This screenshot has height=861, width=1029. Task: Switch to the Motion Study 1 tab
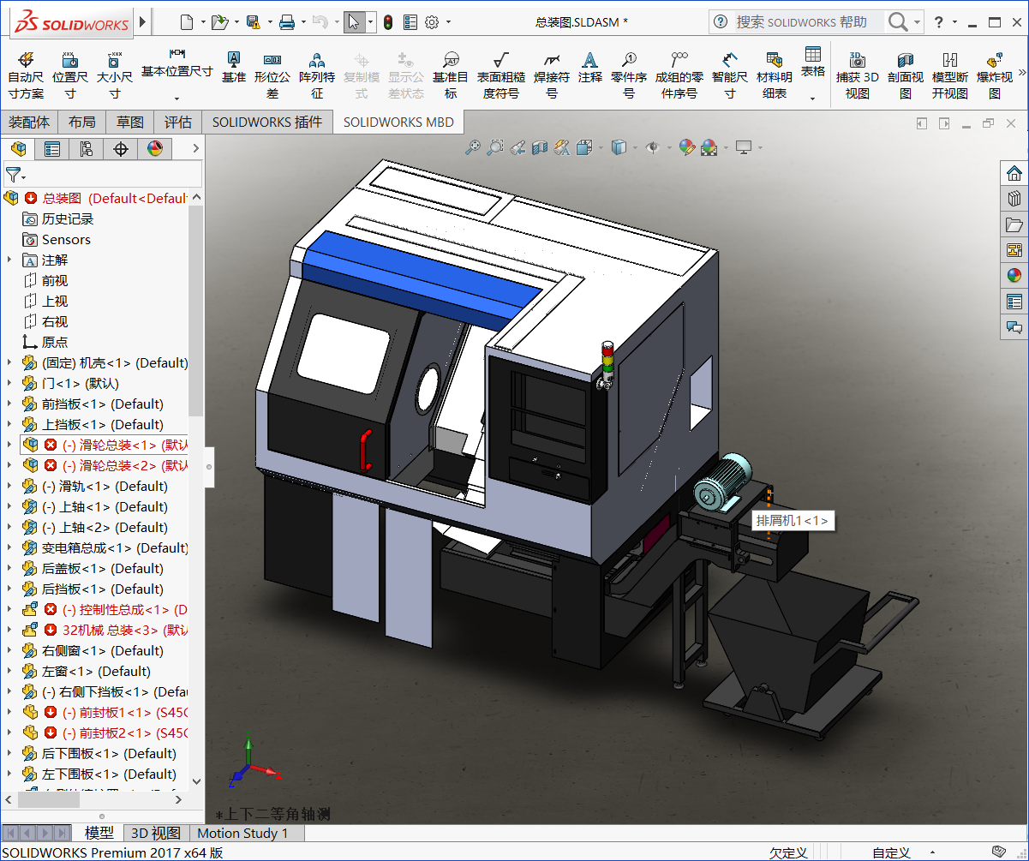tap(242, 833)
